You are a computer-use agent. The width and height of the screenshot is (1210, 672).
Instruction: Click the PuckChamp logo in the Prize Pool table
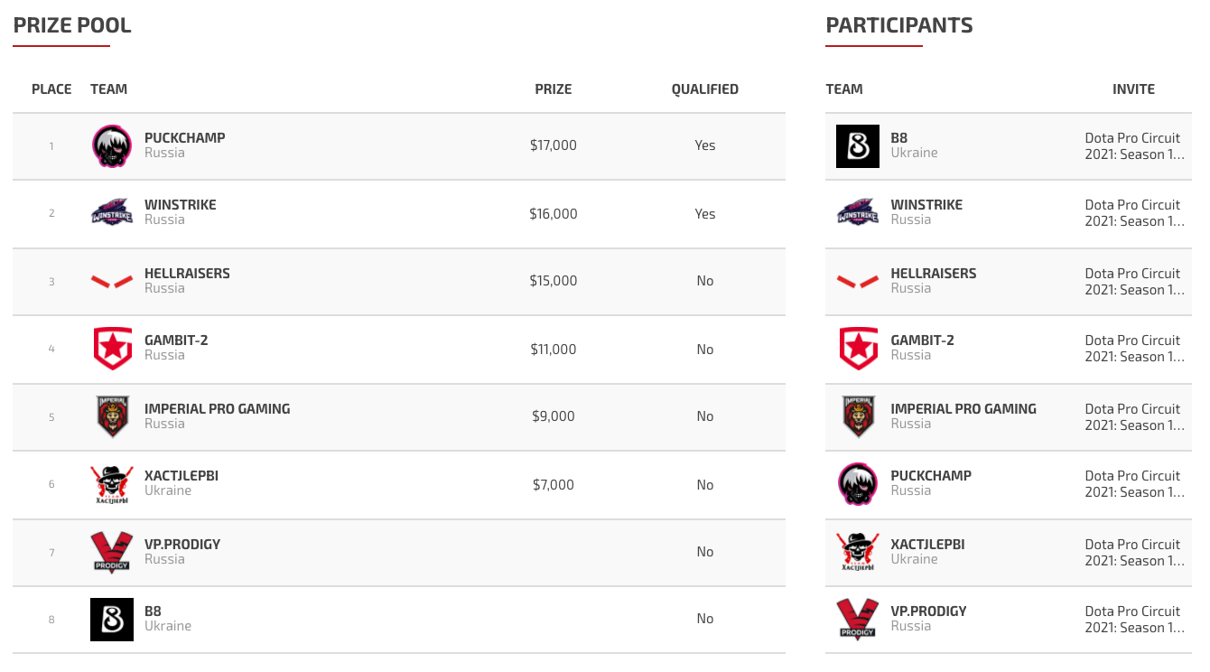[112, 146]
